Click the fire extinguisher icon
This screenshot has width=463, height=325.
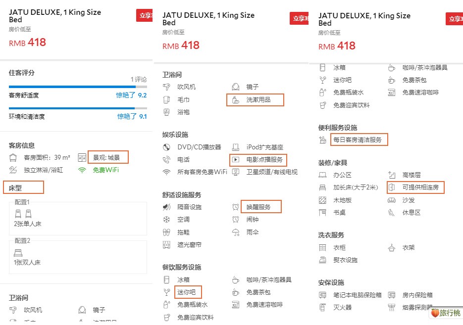point(322,307)
